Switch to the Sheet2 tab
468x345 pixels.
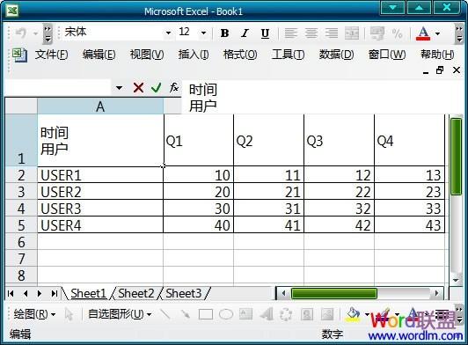[x=136, y=293]
